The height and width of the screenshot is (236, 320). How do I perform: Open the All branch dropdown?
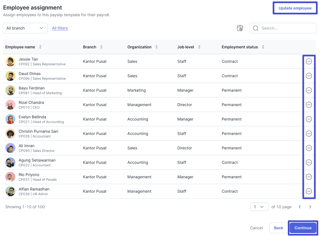25,28
